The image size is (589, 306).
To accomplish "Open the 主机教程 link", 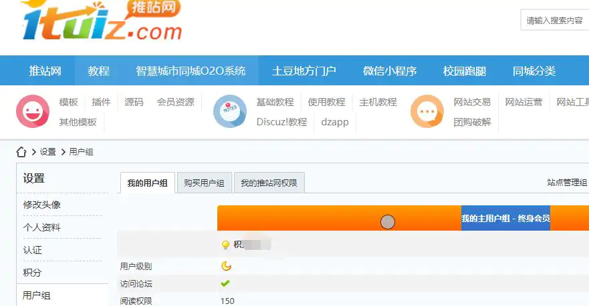I will (378, 102).
